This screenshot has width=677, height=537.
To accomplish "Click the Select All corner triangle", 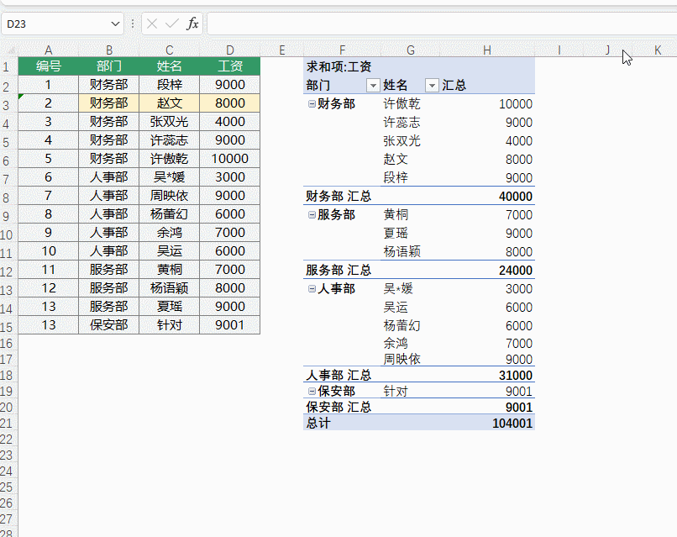I will click(x=9, y=50).
